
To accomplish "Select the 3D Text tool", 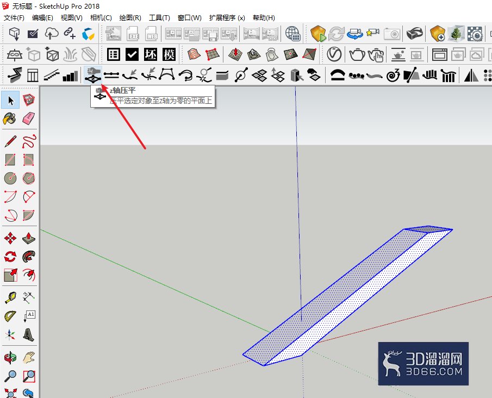I will tap(29, 334).
